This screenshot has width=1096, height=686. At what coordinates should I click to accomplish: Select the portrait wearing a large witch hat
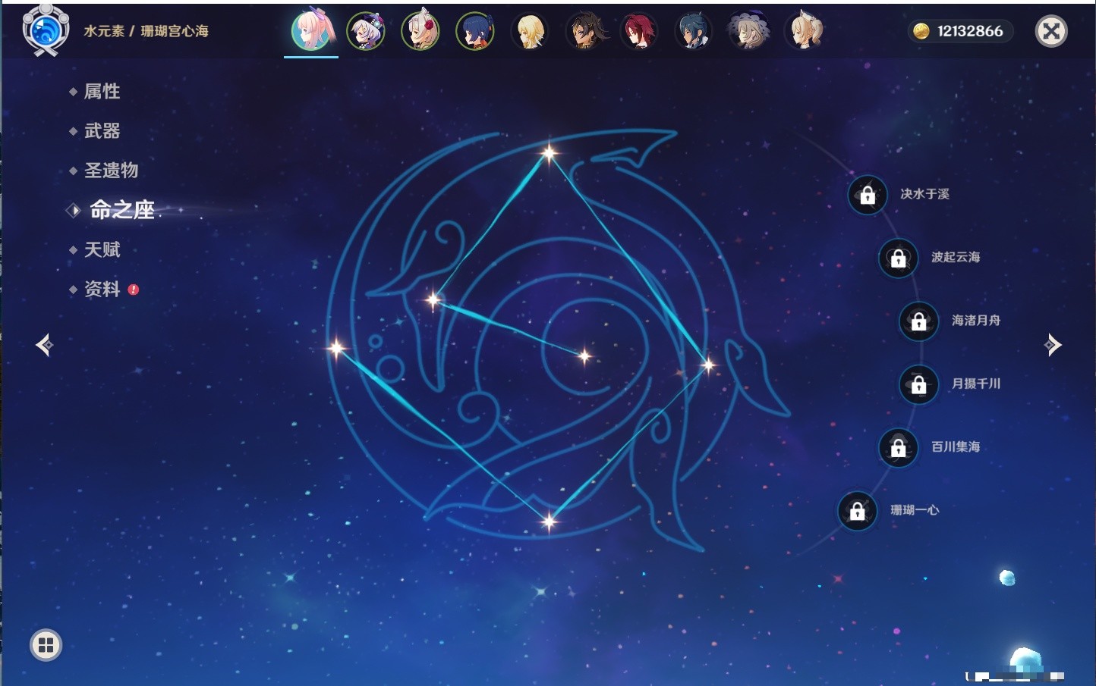point(749,31)
